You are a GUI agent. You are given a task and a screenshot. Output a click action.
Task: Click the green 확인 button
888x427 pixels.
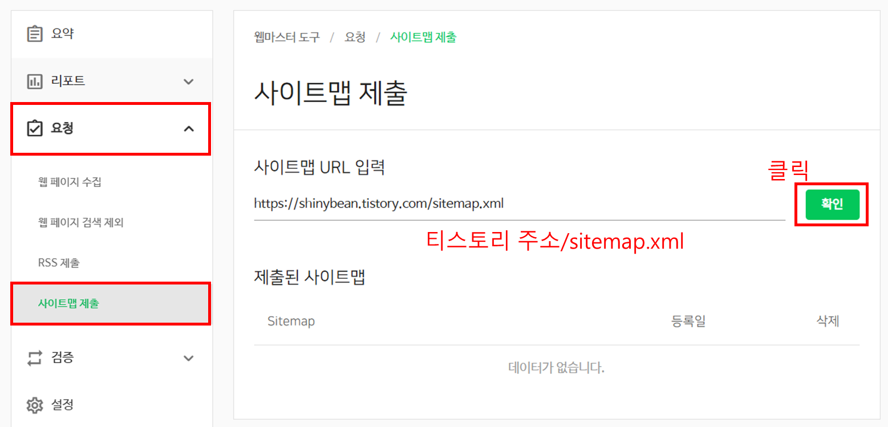tap(832, 205)
